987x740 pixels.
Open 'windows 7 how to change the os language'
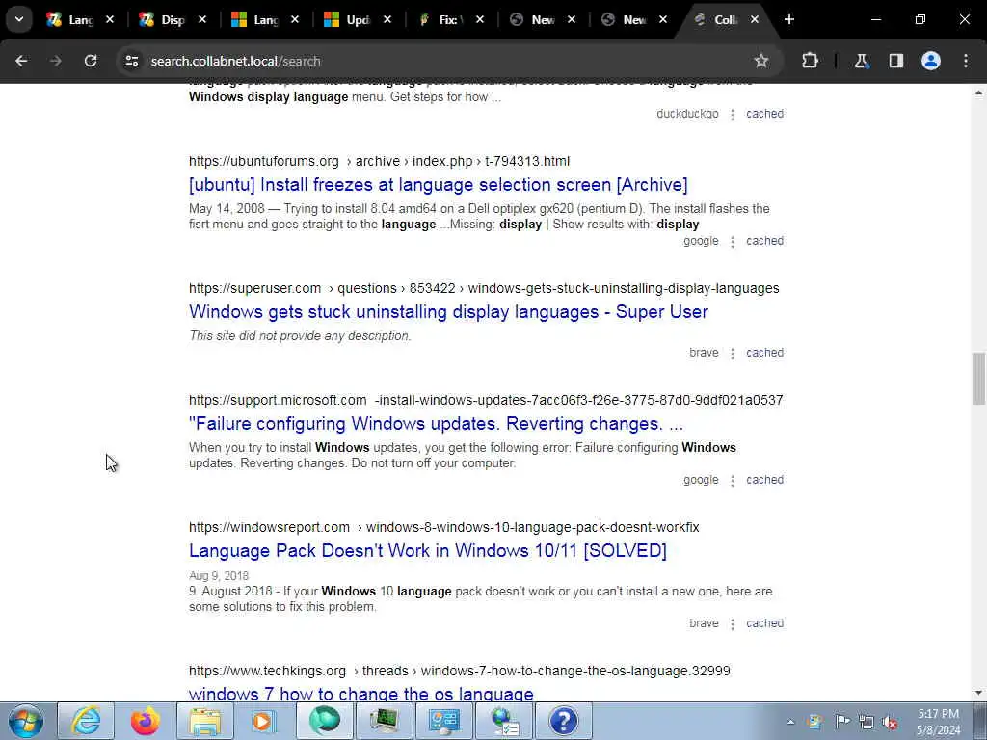point(361,694)
